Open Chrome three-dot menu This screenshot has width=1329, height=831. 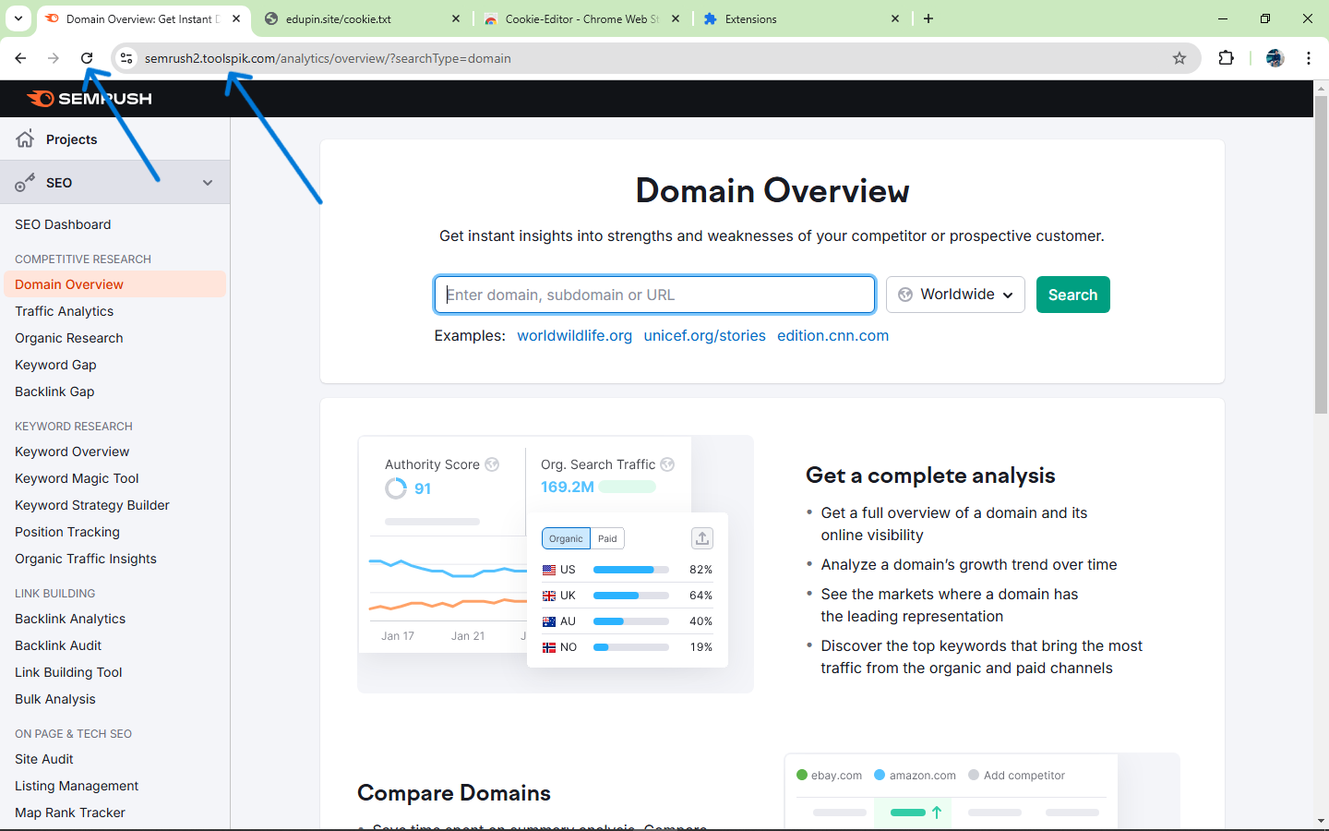(x=1308, y=58)
